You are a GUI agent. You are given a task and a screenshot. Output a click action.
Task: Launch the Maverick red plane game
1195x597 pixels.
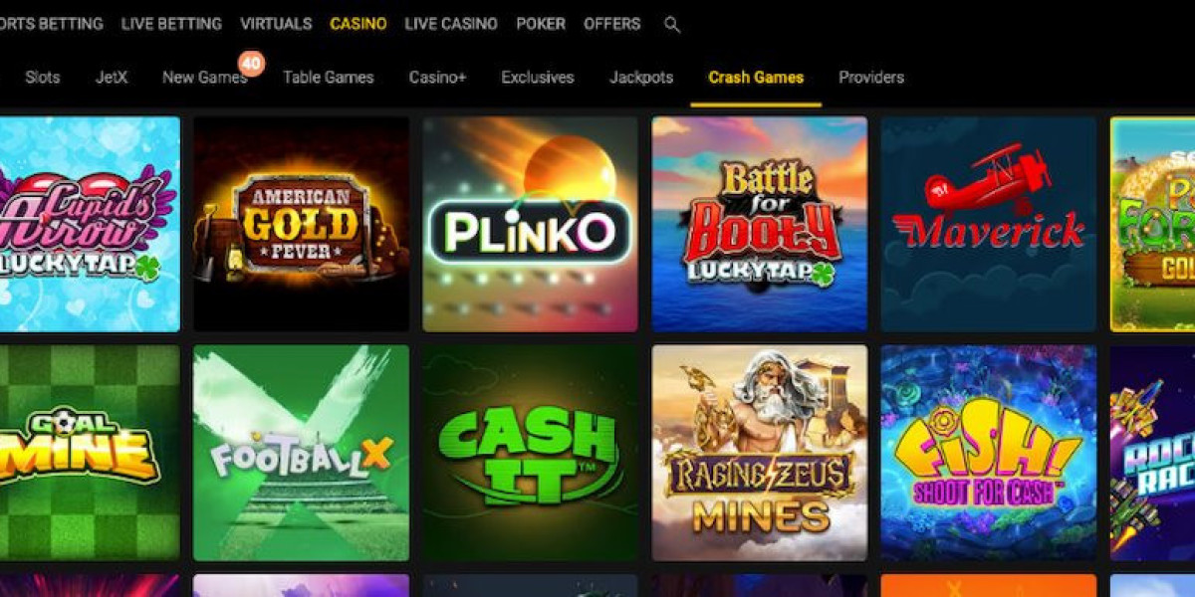tap(988, 224)
